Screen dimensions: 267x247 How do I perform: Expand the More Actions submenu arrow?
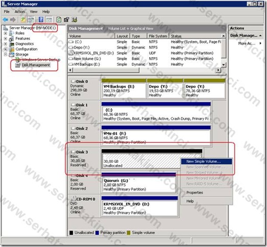260,43
